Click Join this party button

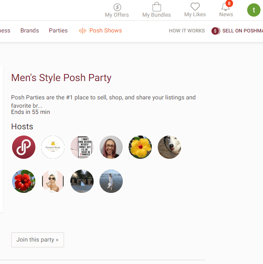pyautogui.click(x=37, y=240)
